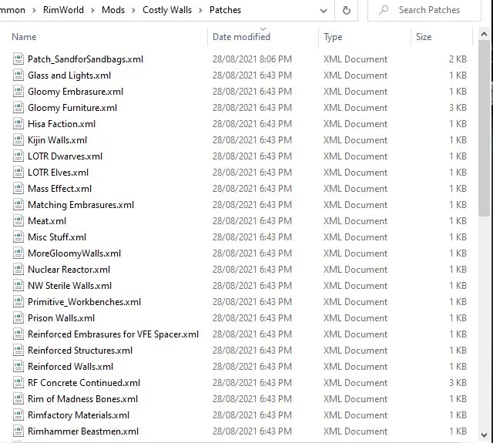The width and height of the screenshot is (493, 443).
Task: Click the vertical scrollbar thumb
Action: (485, 131)
